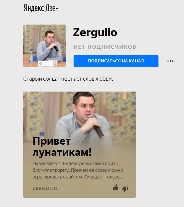This screenshot has width=184, height=207.
Task: Open the post titled Привет лунатикам!
Action: 62,147
